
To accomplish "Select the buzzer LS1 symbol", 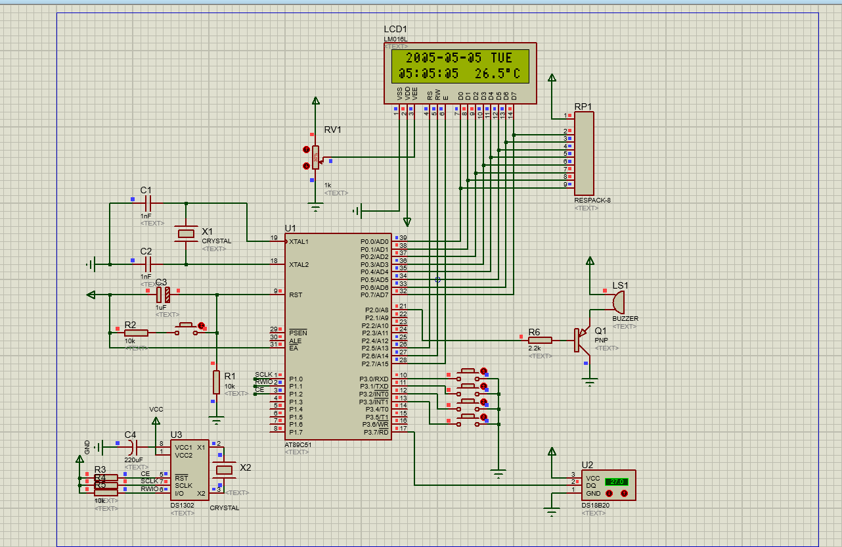I will click(x=618, y=302).
